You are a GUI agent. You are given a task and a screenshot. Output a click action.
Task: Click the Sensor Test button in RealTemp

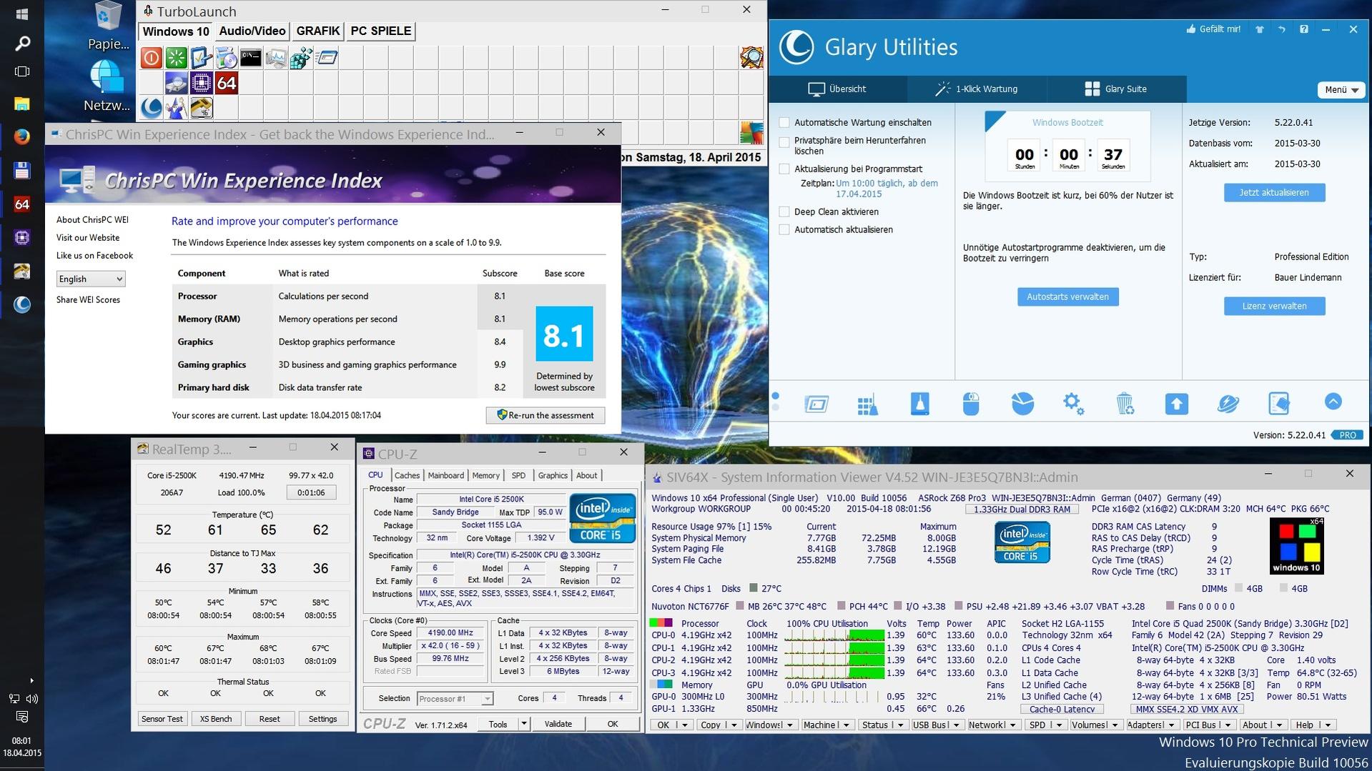tap(162, 719)
